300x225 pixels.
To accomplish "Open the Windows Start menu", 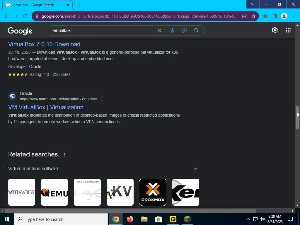I will point(7,219).
